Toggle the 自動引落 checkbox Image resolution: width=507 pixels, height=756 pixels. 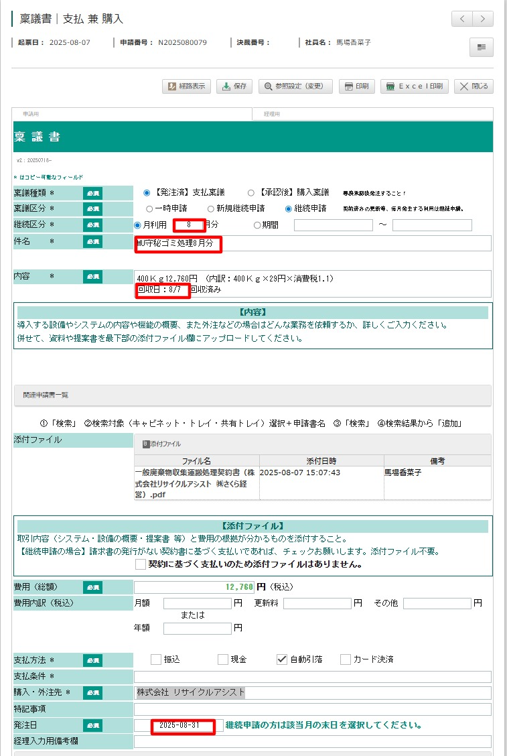coord(282,659)
